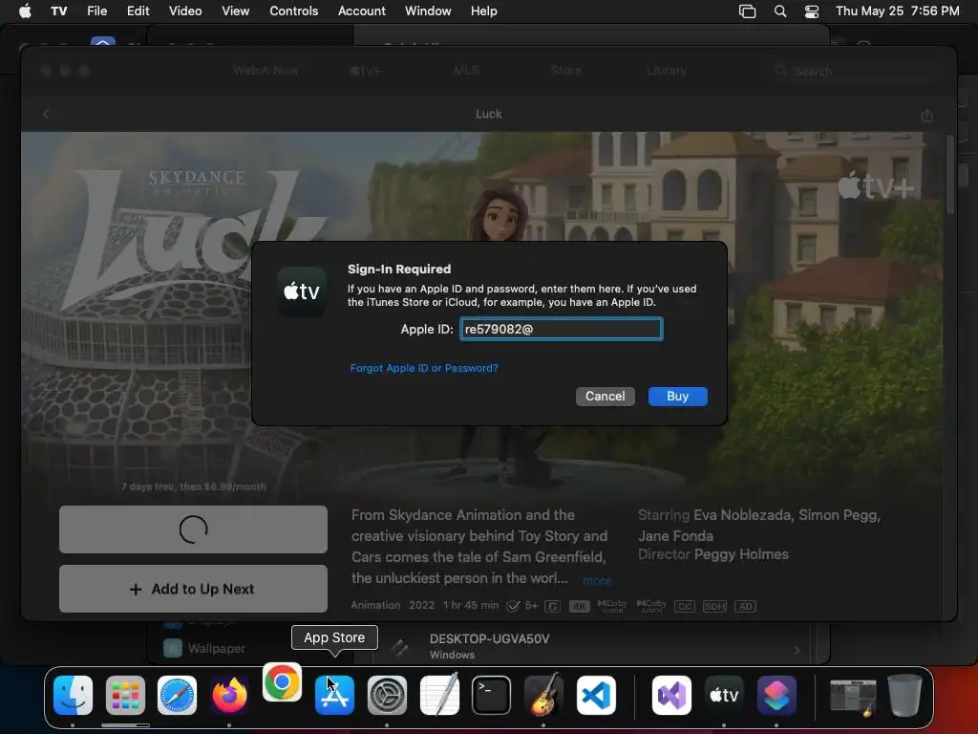Click the Apple menu logo
The height and width of the screenshot is (734, 978).
click(25, 11)
